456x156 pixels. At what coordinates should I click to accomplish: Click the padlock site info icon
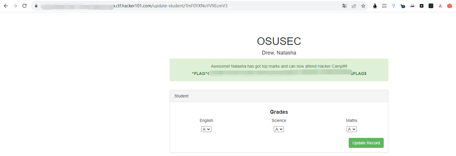pos(36,6)
